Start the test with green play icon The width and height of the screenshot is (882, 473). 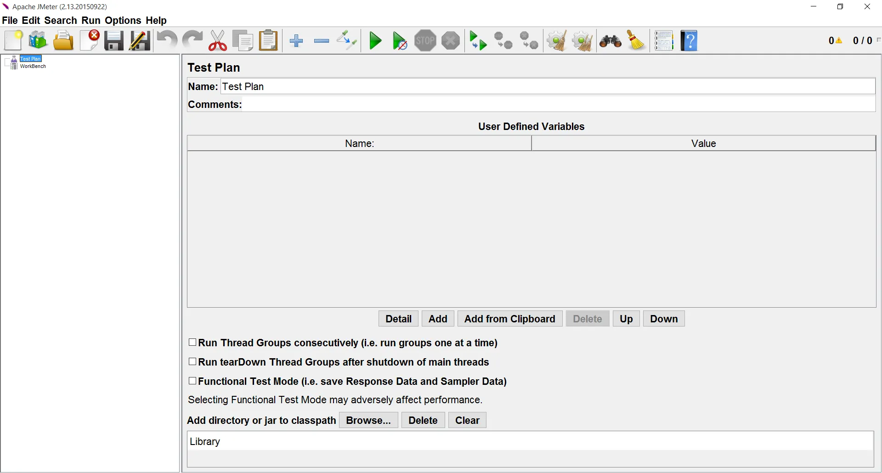tap(375, 41)
